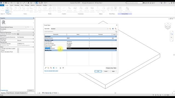Screen dimensions: 175x98
Task: Click the Family Types button in the Properties ribbon panel
Action: tap(11, 8)
